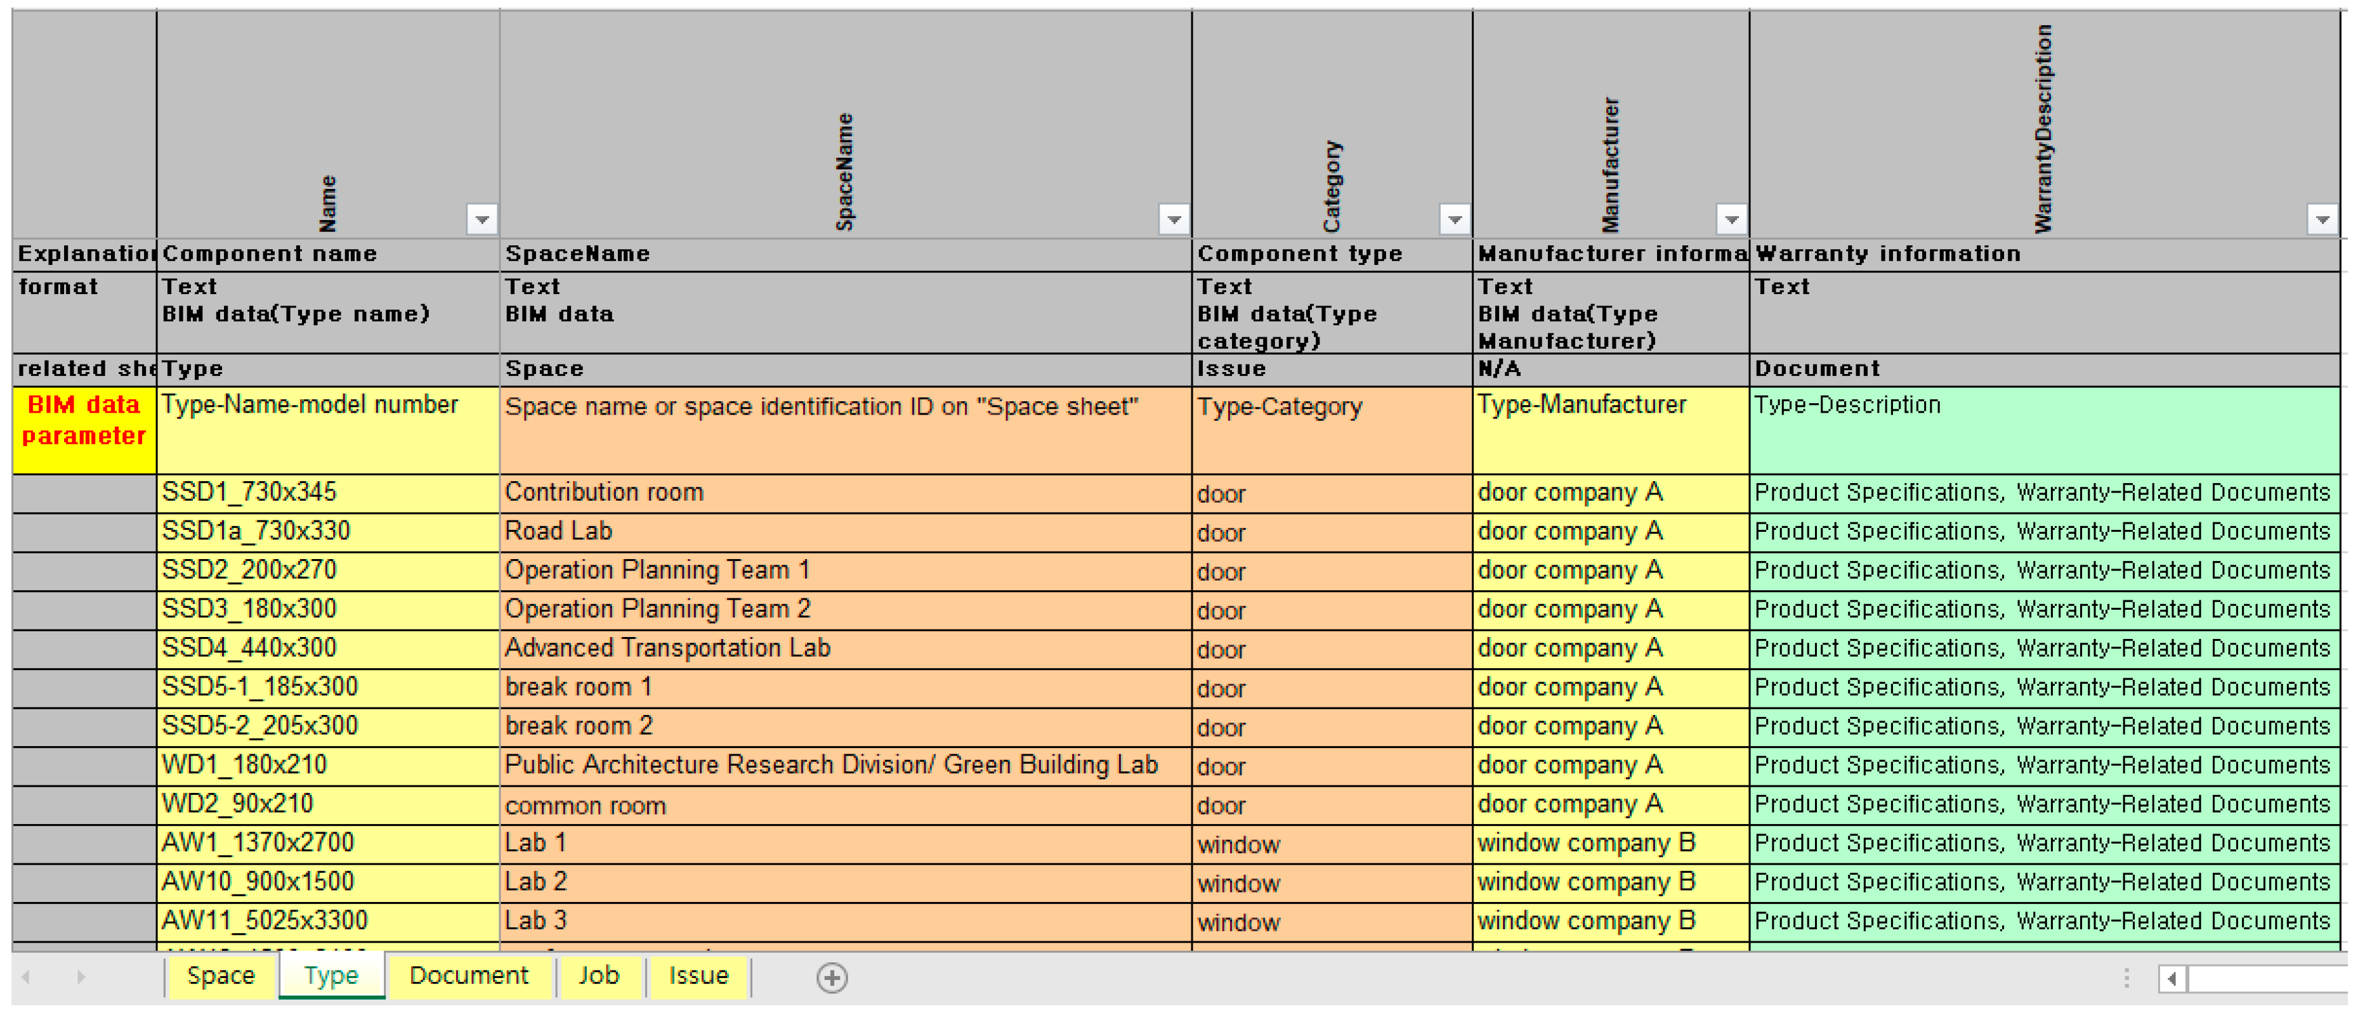Click the tab bar resize dots handle

2126,979
